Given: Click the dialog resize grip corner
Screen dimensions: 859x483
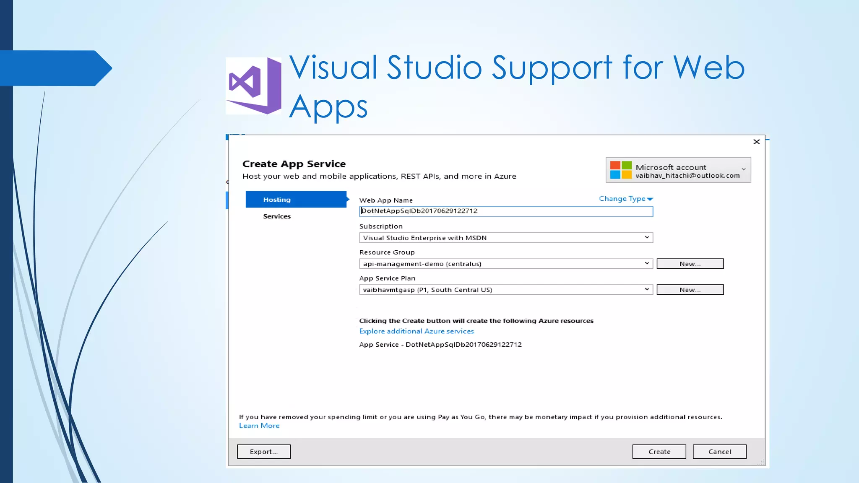Looking at the screenshot, I should [x=761, y=462].
